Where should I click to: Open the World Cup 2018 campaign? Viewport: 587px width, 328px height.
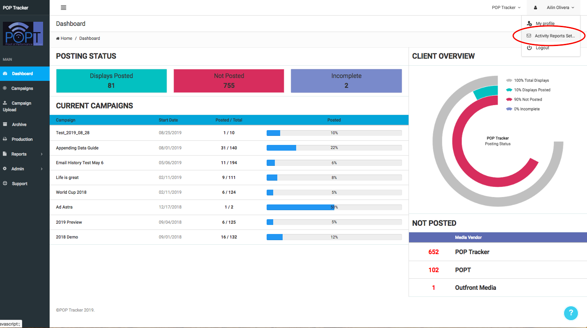pyautogui.click(x=71, y=192)
